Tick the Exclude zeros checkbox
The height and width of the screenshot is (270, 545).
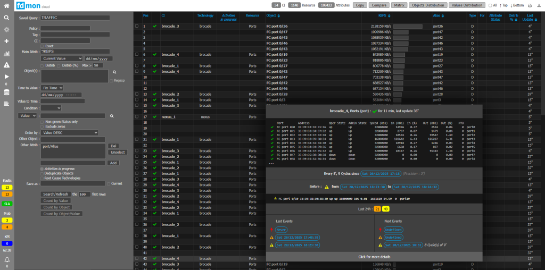pos(42,127)
